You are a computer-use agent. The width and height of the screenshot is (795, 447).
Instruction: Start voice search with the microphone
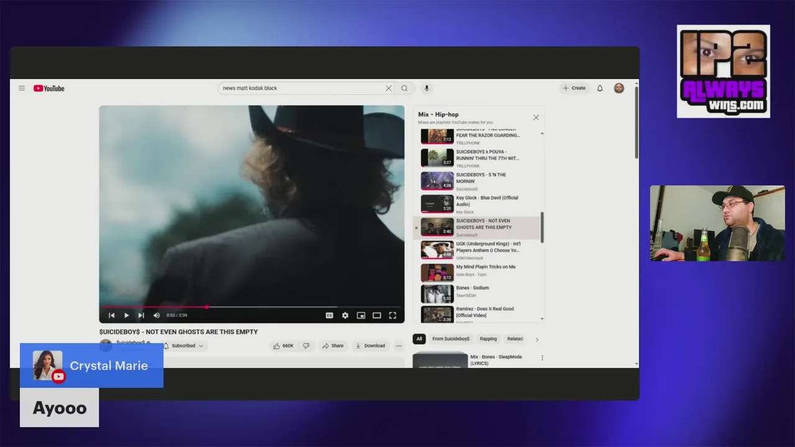click(x=426, y=88)
